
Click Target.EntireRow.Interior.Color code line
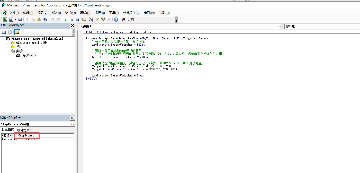click(132, 66)
